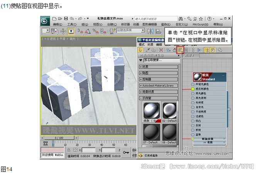Image resolution: width=265 pixels, height=173 pixels.
Task: Open the browser options triangle beside search
Action: (x=141, y=60)
